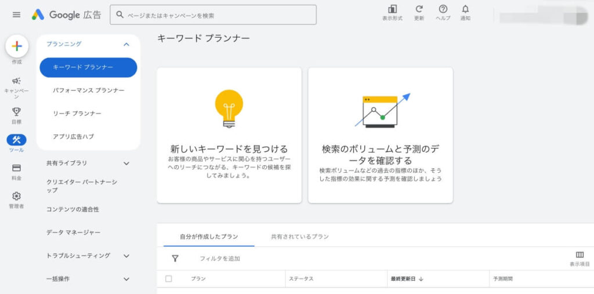This screenshot has height=294, width=594.
Task: Click the chart with arrow illustration
Action: [x=382, y=110]
